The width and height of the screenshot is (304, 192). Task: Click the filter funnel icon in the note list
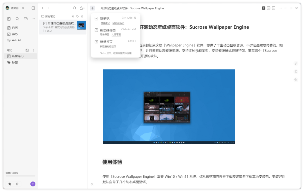(82, 17)
